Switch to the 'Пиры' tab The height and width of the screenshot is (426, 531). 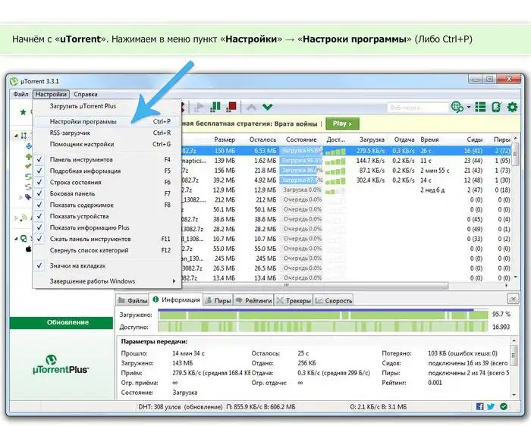pyautogui.click(x=218, y=300)
